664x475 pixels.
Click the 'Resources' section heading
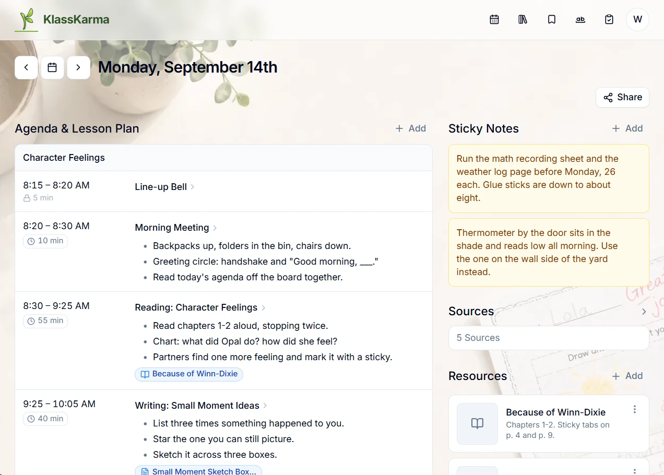pos(478,376)
